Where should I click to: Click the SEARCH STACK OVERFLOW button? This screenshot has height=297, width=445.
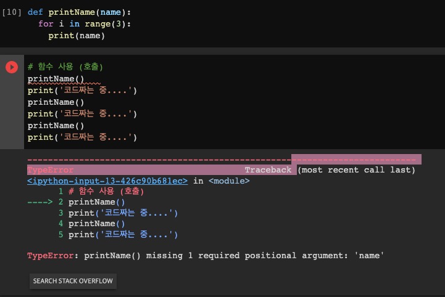coord(73,281)
